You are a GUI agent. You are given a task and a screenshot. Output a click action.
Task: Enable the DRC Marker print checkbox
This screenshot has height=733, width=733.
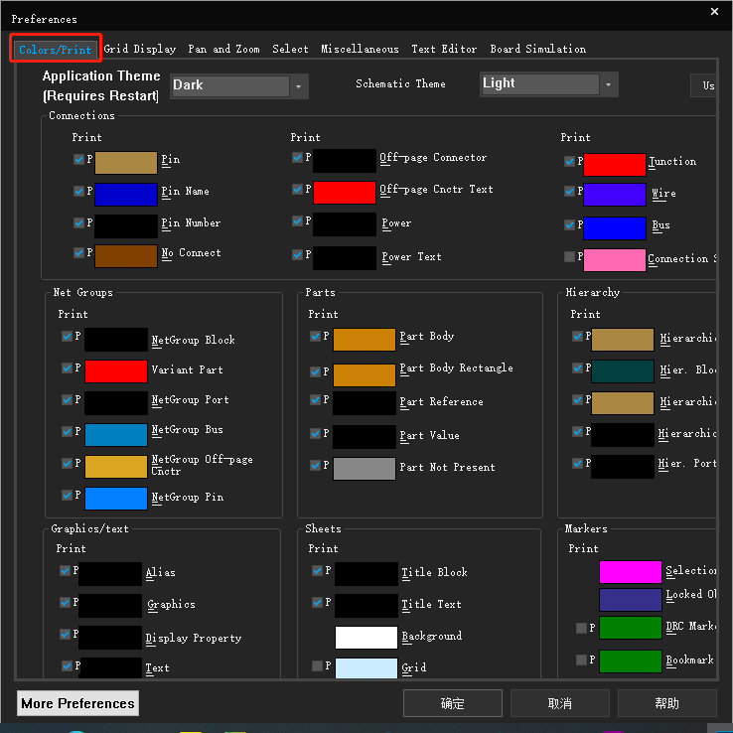[581, 628]
